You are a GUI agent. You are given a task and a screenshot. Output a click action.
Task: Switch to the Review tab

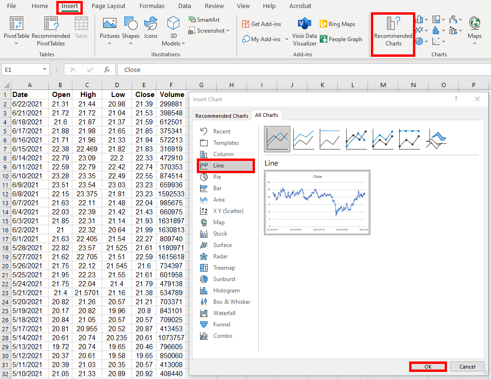tap(214, 6)
